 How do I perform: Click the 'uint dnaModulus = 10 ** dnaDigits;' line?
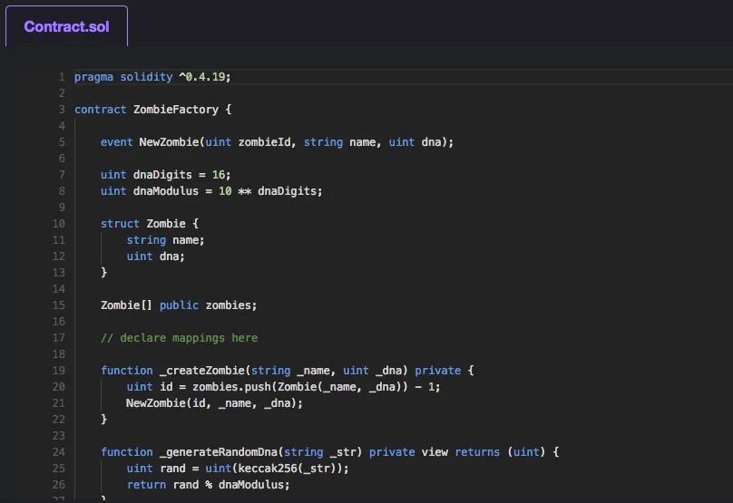click(211, 191)
